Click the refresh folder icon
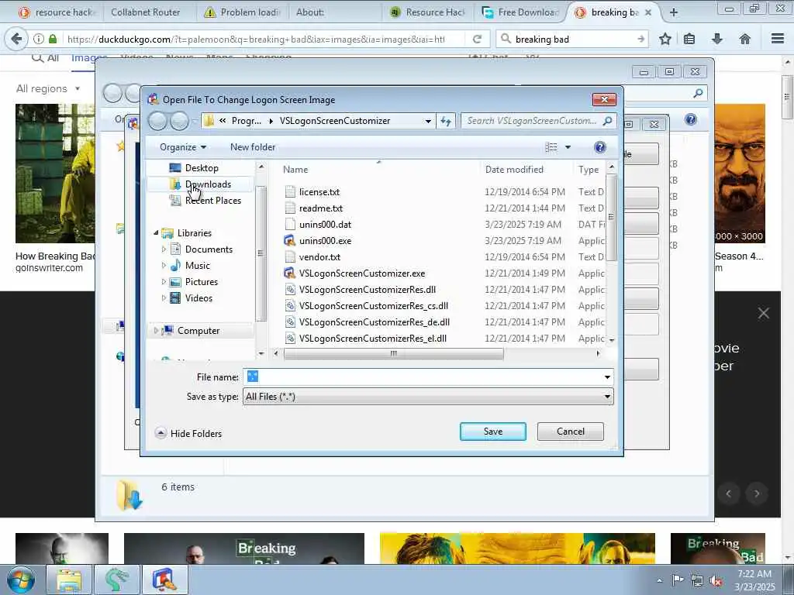The width and height of the screenshot is (794, 595). (x=446, y=121)
